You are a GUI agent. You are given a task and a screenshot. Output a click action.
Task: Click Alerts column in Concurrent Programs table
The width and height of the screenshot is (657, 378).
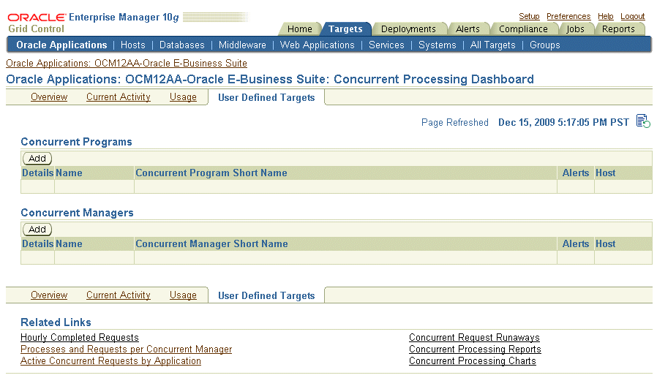point(576,173)
